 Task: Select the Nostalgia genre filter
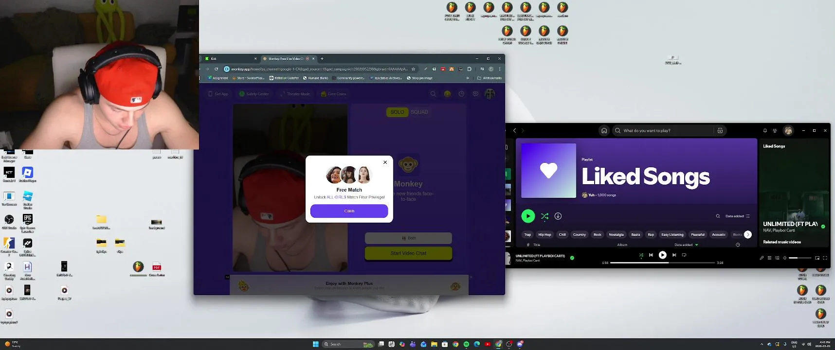point(616,234)
